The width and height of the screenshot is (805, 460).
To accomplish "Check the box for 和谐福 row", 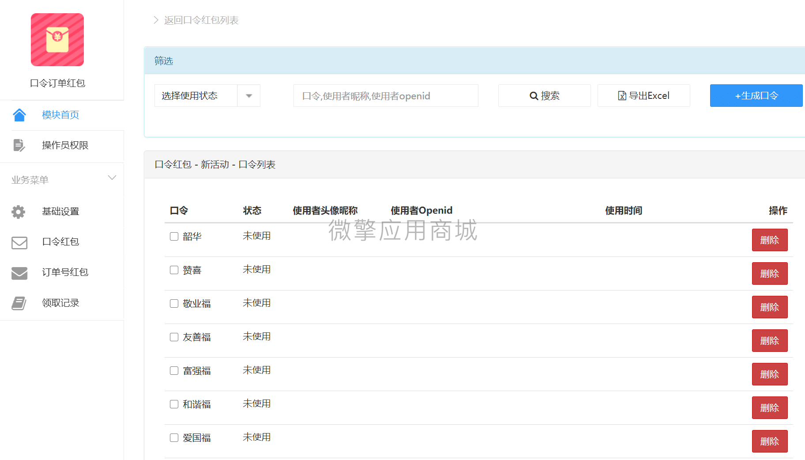I will point(174,404).
